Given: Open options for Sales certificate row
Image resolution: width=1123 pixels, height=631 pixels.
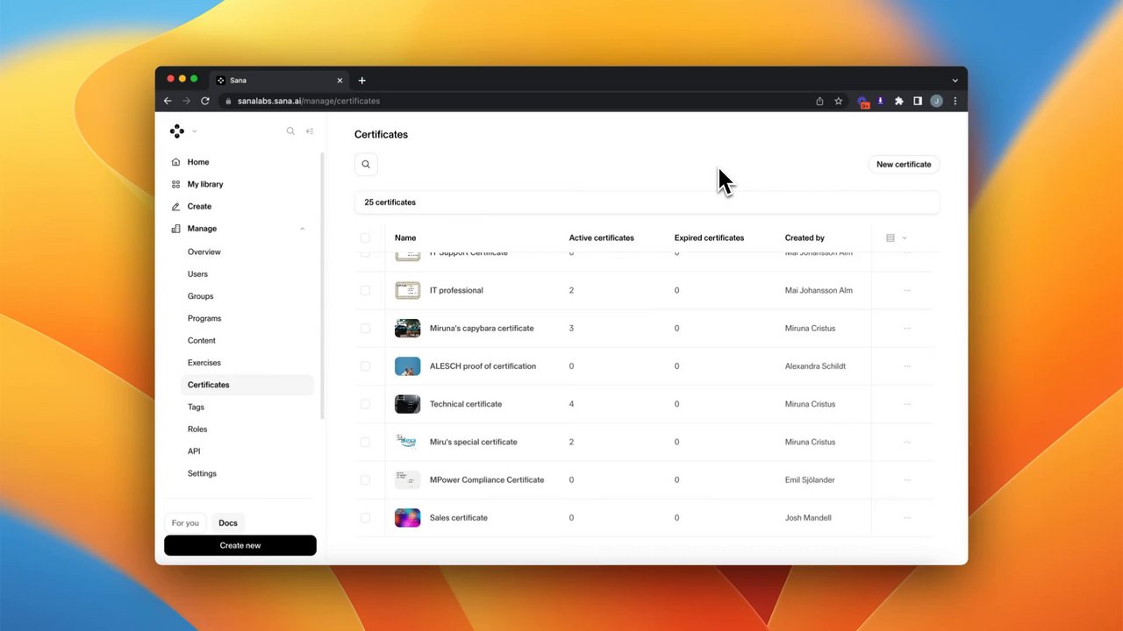Looking at the screenshot, I should coord(907,518).
